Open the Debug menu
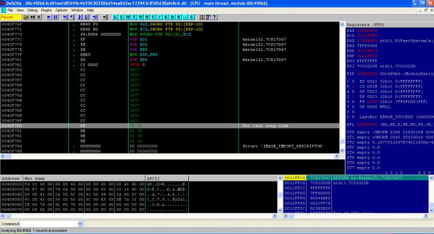Viewport: 434px width, 234px height. tap(32, 10)
